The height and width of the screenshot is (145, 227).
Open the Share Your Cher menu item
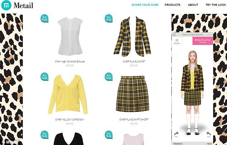tap(145, 5)
